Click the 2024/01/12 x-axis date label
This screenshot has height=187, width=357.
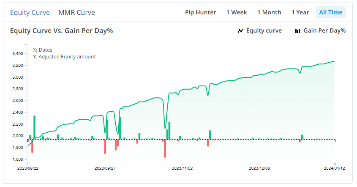[335, 168]
